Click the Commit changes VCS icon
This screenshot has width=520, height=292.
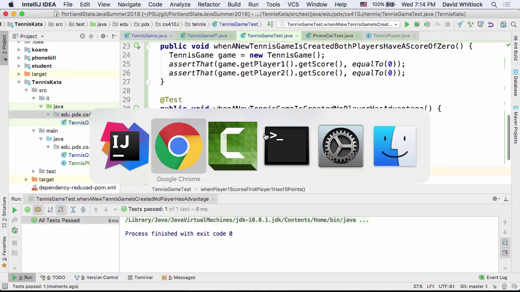coord(470,24)
